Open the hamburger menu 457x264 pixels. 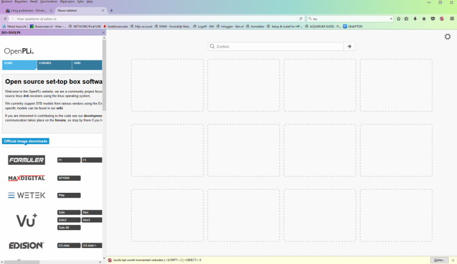(x=450, y=19)
